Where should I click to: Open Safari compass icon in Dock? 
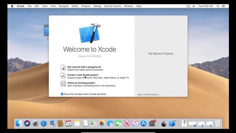(44, 123)
